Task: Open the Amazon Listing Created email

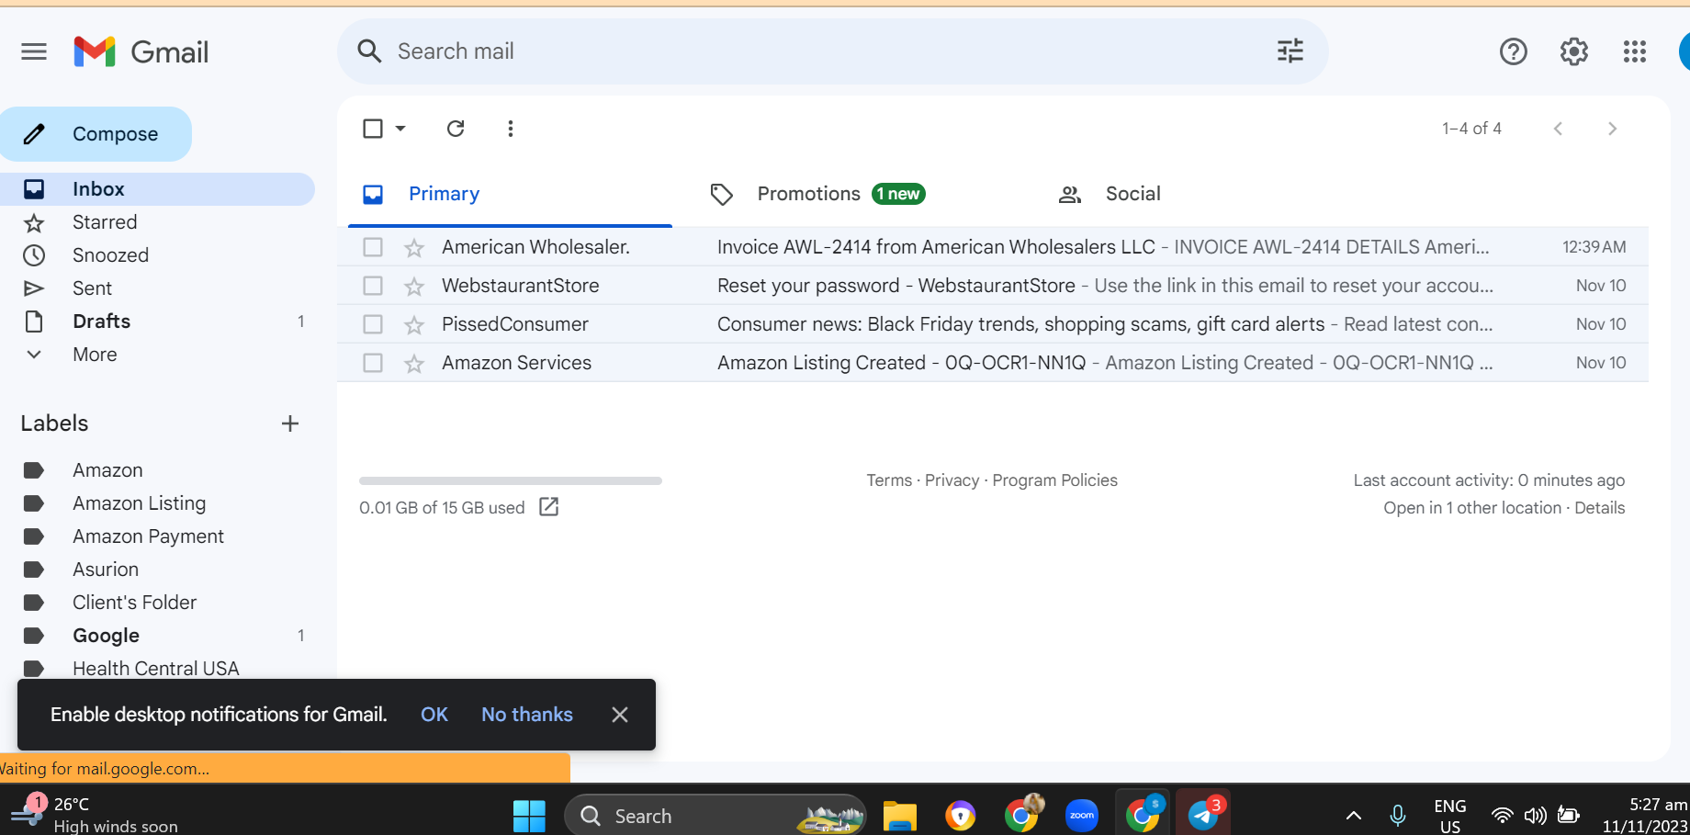Action: tap(993, 363)
